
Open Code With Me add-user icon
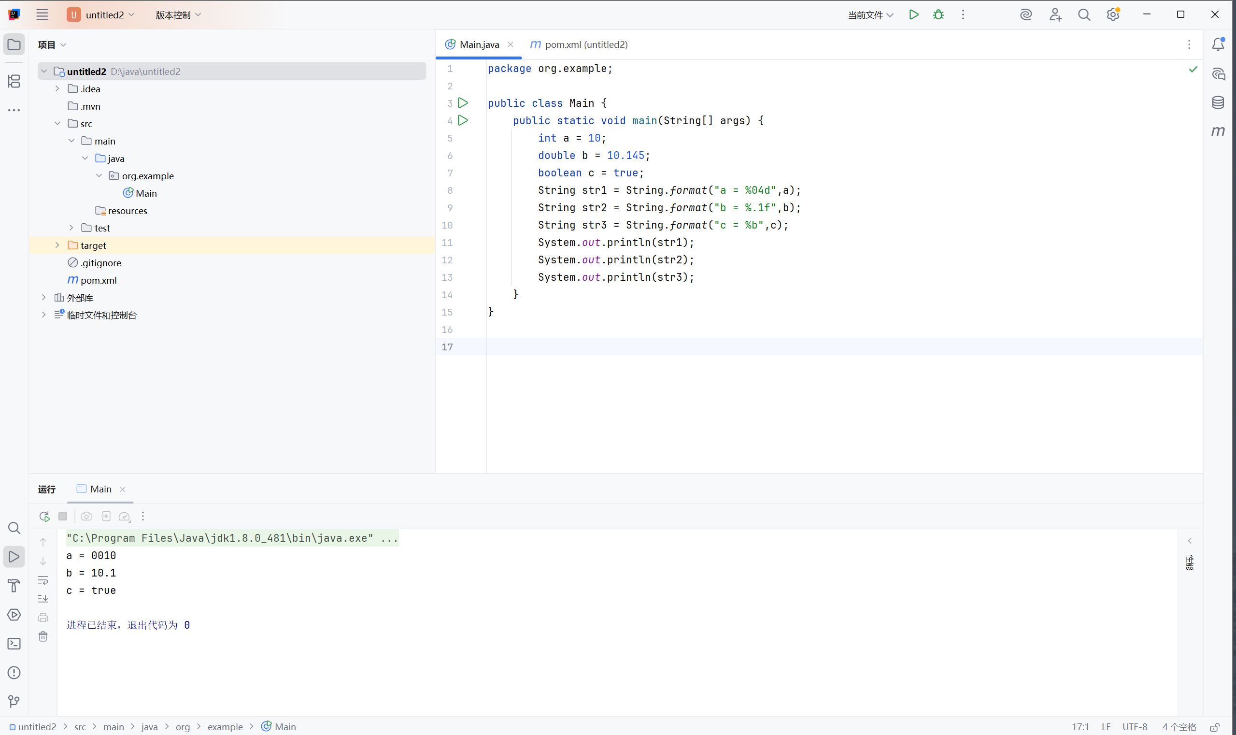click(x=1055, y=15)
